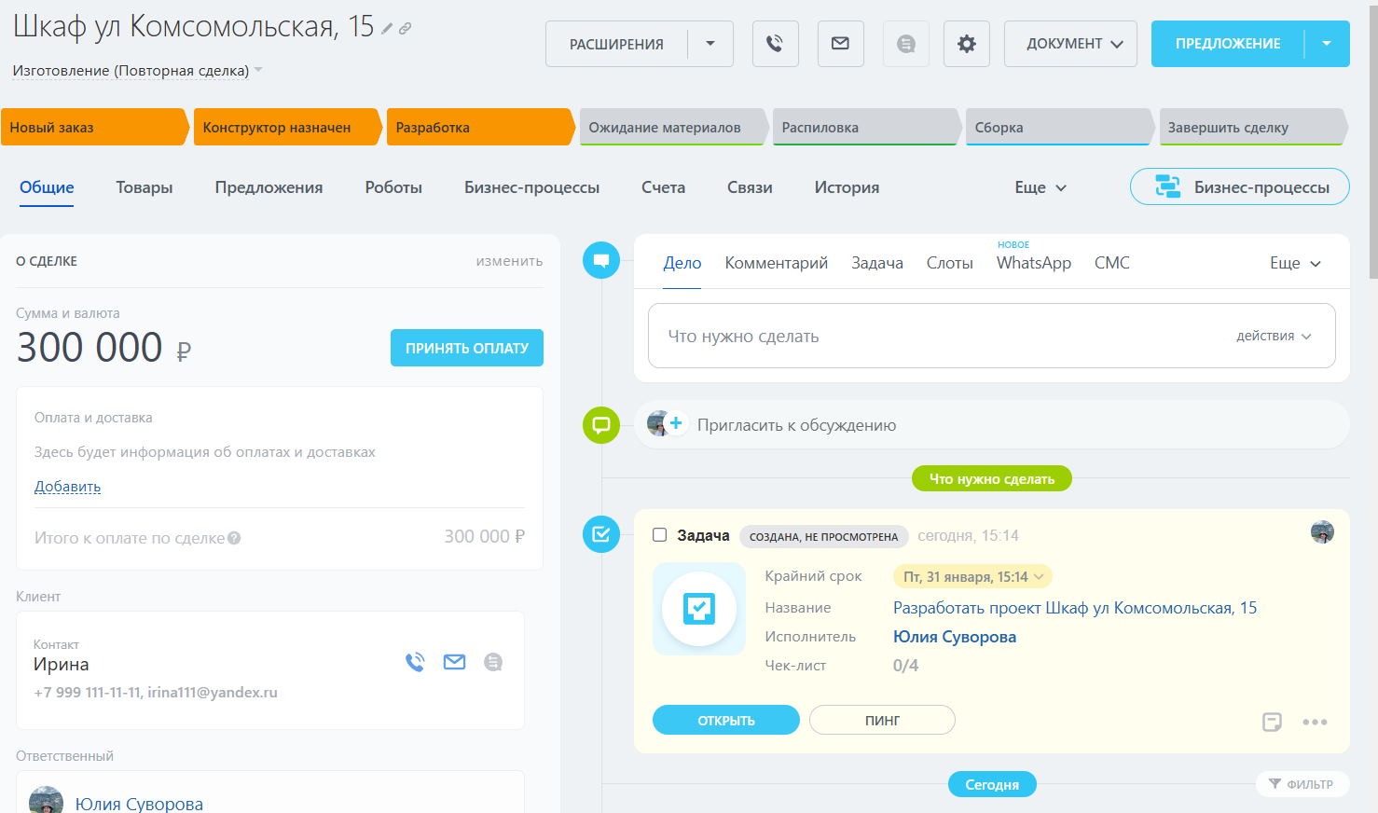Email contact Ирина via envelope icon
1378x813 pixels.
point(454,662)
